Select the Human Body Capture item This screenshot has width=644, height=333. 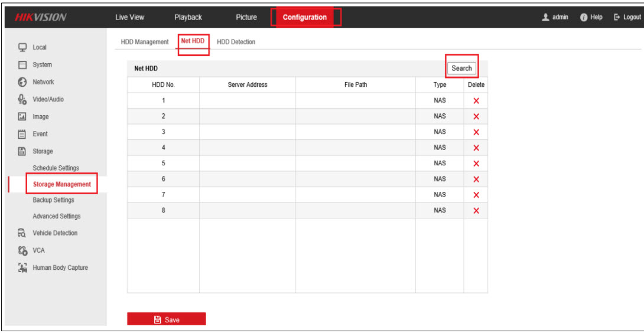click(60, 267)
